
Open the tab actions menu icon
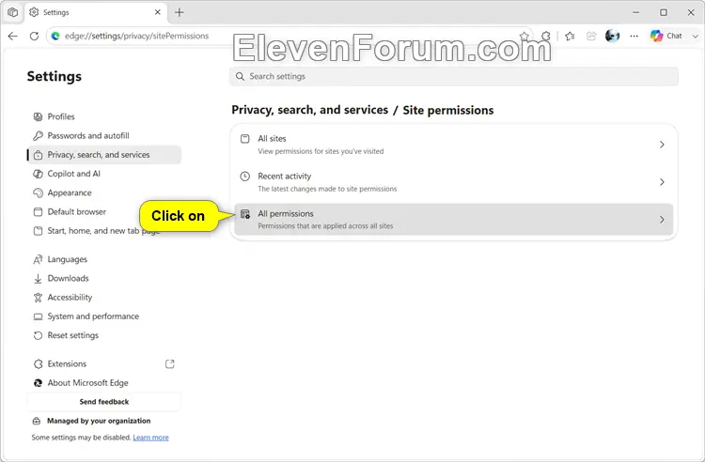12,12
